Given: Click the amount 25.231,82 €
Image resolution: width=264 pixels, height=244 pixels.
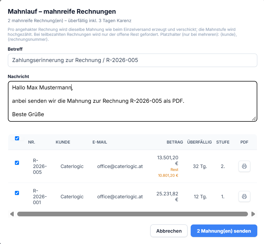Looking at the screenshot, I should tap(167, 197).
